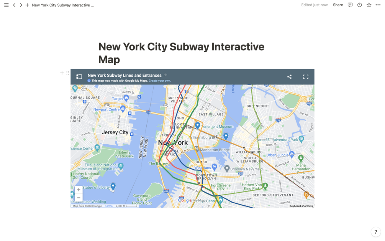385x241 pixels.
Task: Open page history clock icon
Action: tap(359, 5)
